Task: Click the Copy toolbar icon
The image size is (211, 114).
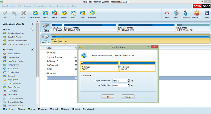Action: click(73, 13)
